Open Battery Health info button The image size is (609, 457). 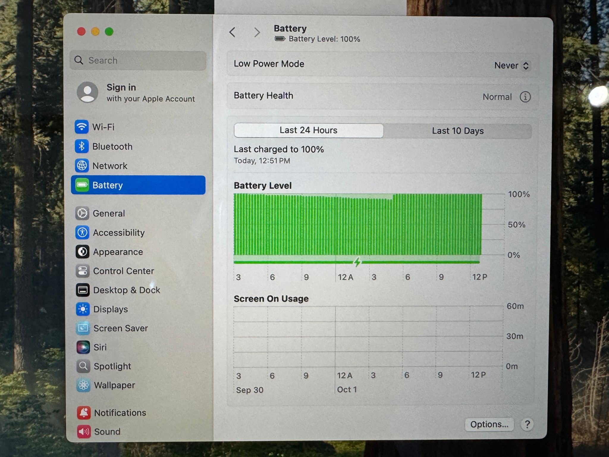click(525, 97)
